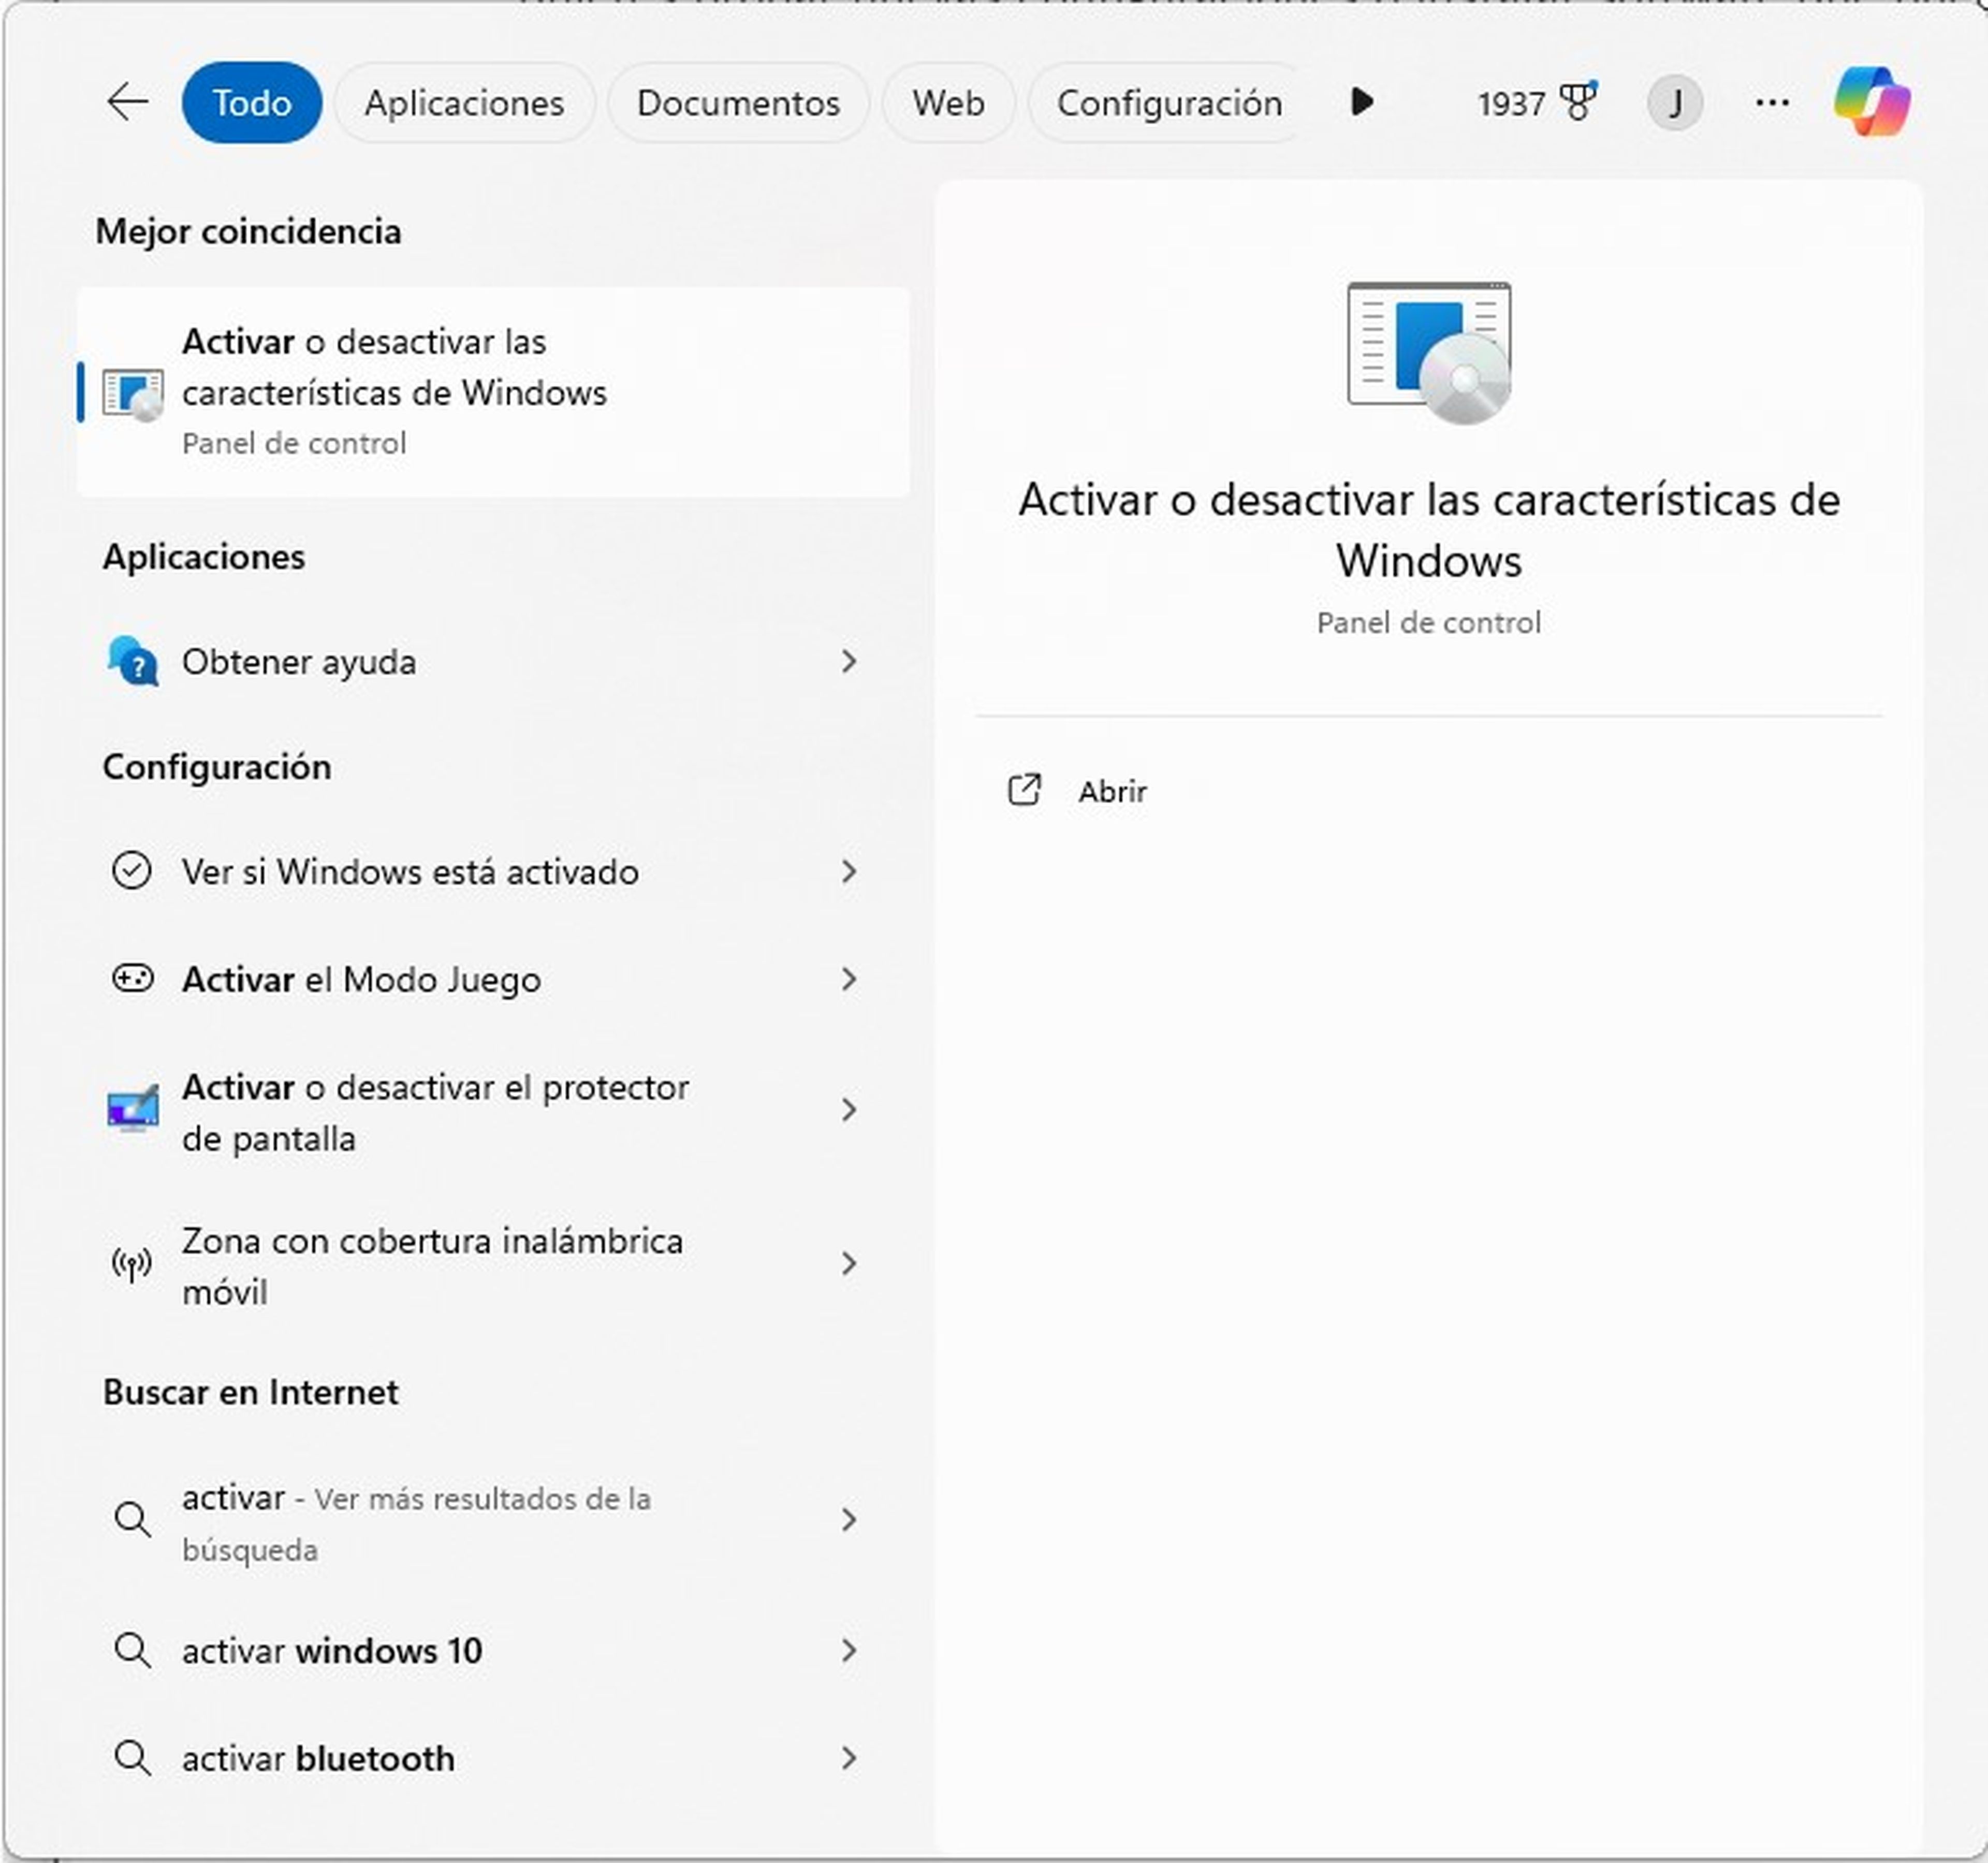The image size is (1988, 1863).
Task: Open the J profile avatar
Action: pyautogui.click(x=1676, y=101)
